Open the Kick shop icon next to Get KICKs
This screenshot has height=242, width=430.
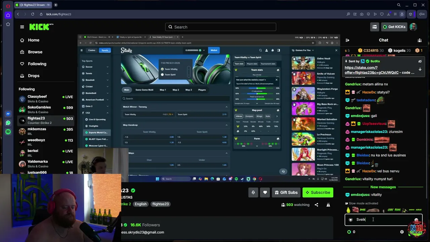(x=375, y=27)
